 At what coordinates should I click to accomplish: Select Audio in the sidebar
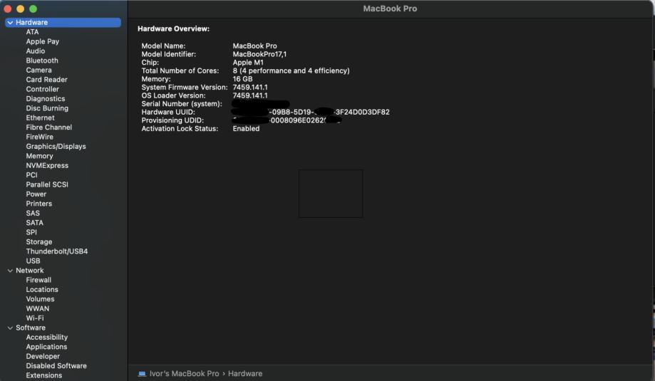coord(36,51)
